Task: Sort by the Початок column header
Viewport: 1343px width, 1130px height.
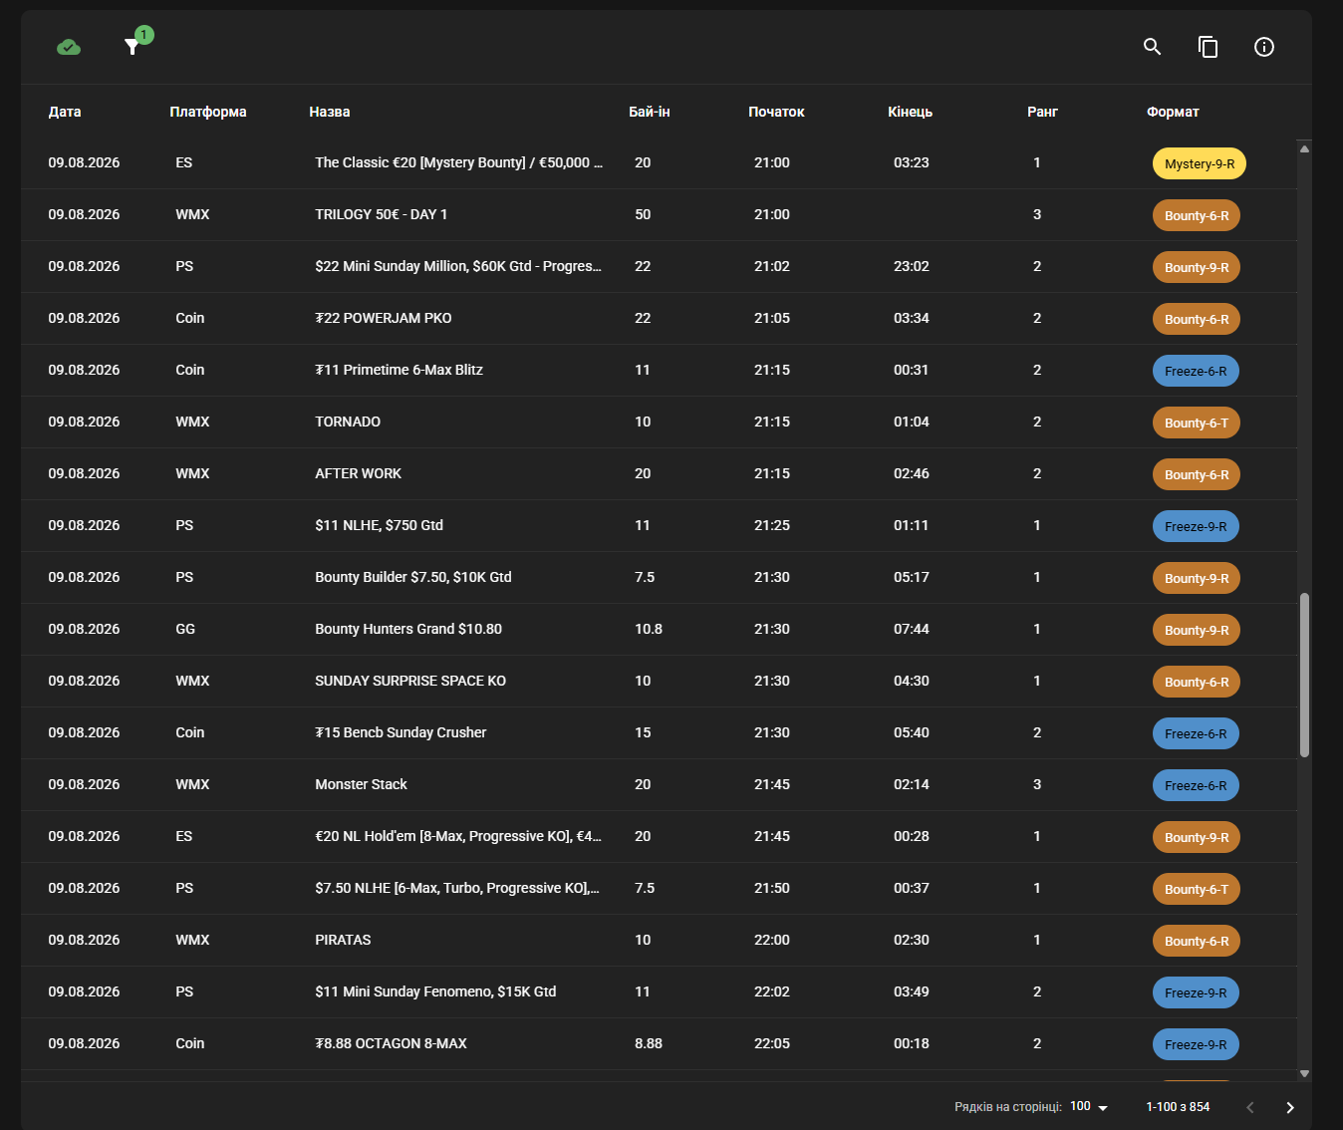Action: (776, 112)
